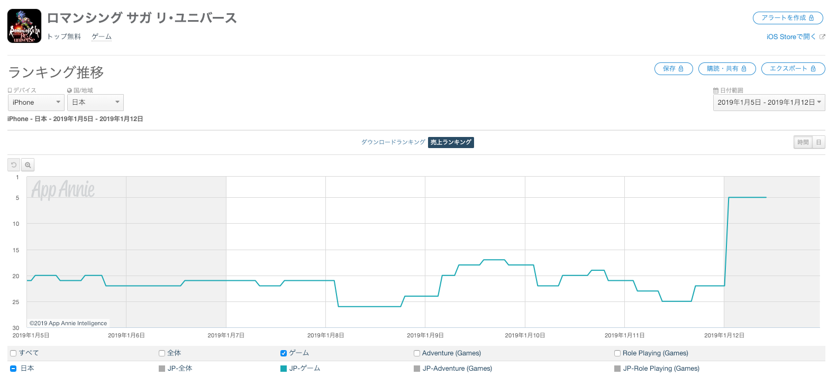Open the date range dropdown
Image resolution: width=828 pixels, height=385 pixels.
pyautogui.click(x=769, y=103)
